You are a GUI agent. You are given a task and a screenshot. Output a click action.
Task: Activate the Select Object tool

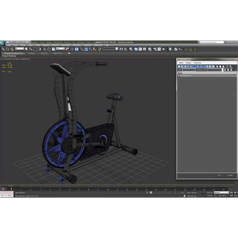26,49
